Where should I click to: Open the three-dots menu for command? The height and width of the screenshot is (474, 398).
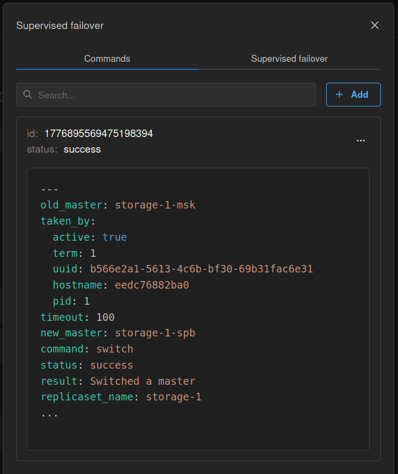click(x=360, y=141)
